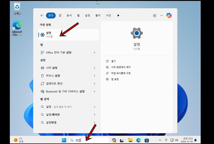Expand the 설정변경 chevron
Image resolution: width=214 pixels, height=144 pixels.
(x=95, y=123)
